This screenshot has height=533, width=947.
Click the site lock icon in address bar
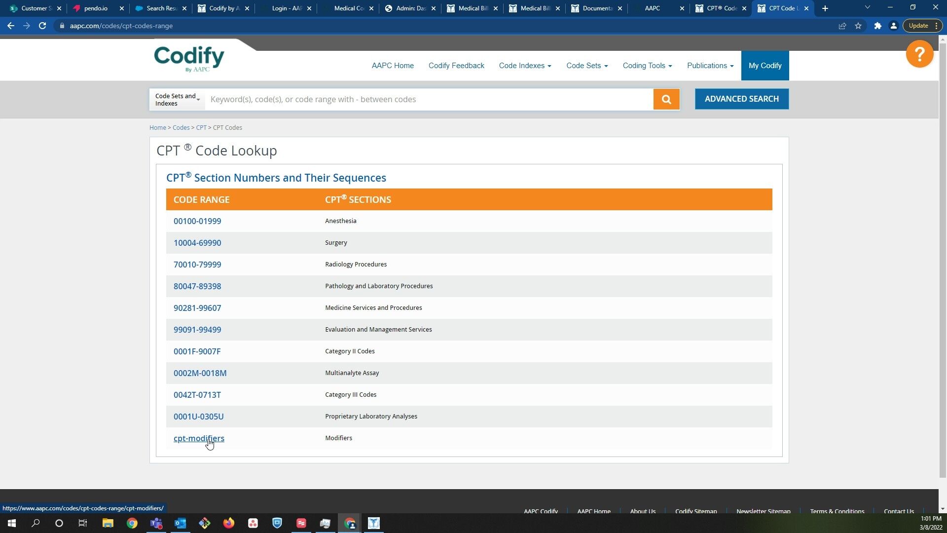click(62, 26)
